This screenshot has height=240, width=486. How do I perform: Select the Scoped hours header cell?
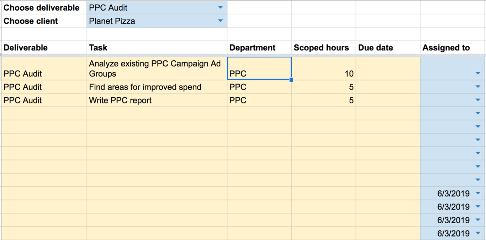point(323,48)
